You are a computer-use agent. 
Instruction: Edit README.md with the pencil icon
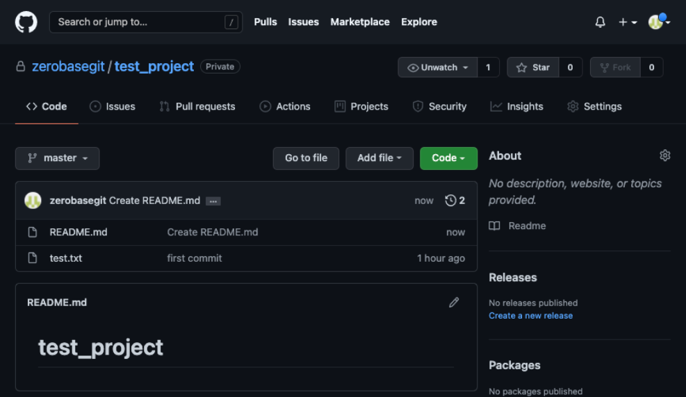(x=454, y=302)
